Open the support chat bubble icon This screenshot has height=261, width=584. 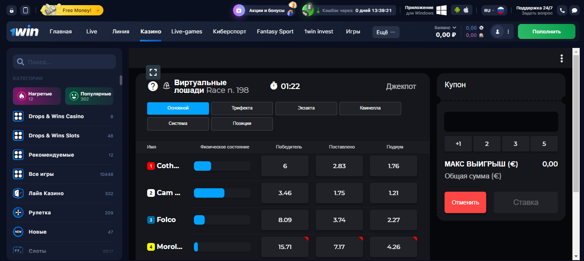pyautogui.click(x=574, y=10)
